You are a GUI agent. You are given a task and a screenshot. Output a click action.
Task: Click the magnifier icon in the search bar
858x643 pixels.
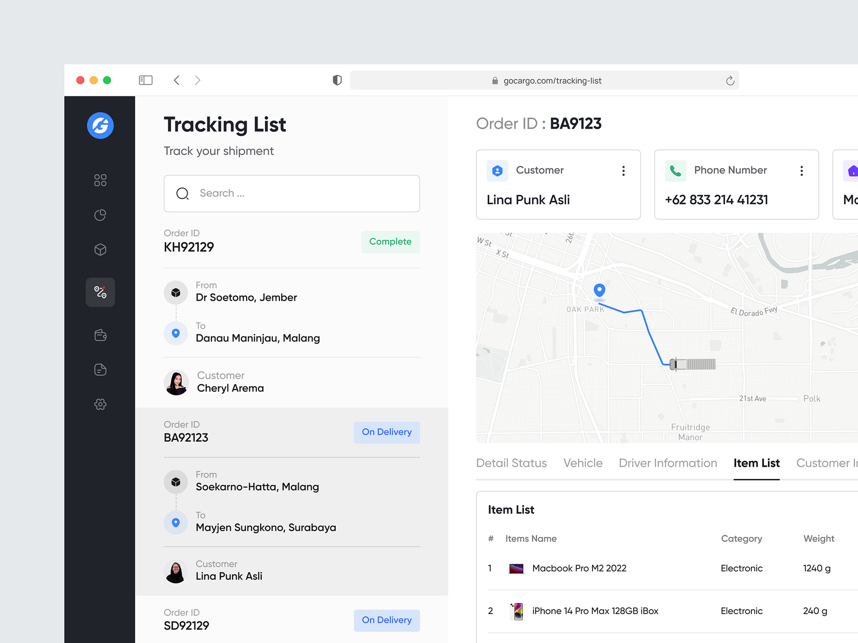coord(182,193)
